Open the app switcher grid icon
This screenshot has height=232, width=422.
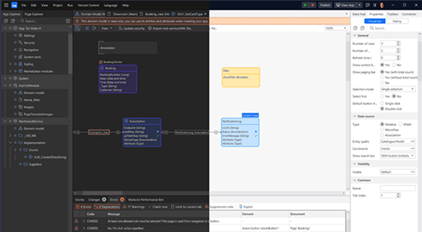[6, 5]
